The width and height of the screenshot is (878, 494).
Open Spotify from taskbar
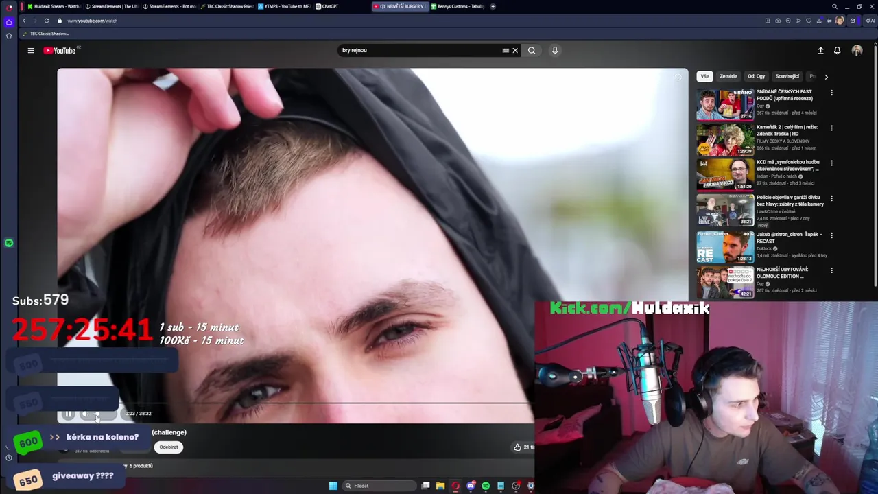point(486,486)
